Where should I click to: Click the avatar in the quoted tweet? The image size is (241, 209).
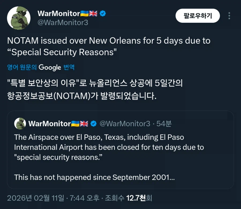click(x=20, y=124)
